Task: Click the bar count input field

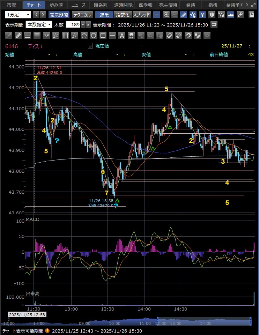Action: pos(73,24)
